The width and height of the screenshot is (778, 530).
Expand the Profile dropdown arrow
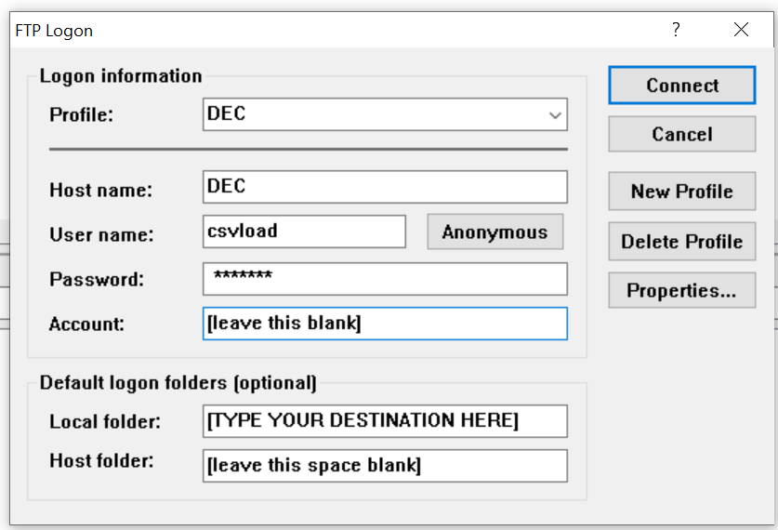[555, 116]
